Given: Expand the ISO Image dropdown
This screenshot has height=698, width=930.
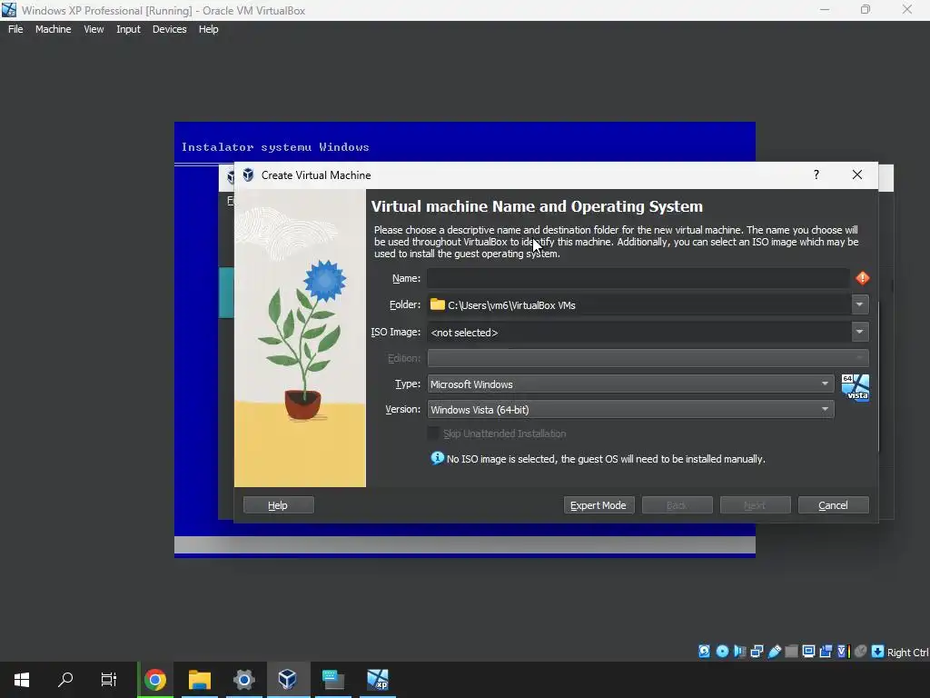Looking at the screenshot, I should [x=859, y=332].
